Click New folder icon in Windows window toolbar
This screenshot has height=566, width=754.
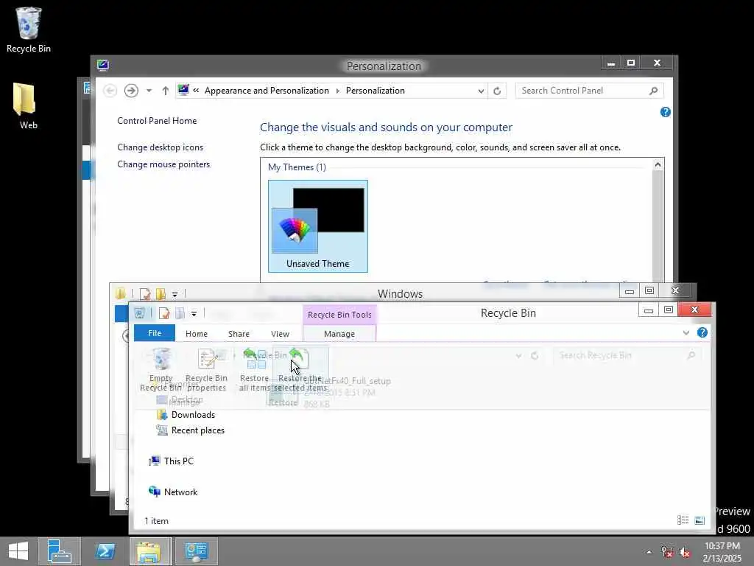[161, 293]
